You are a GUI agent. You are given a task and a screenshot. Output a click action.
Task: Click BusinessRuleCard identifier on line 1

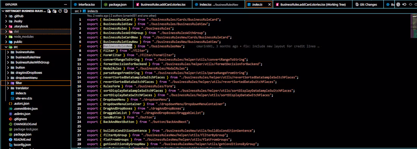tap(118, 20)
